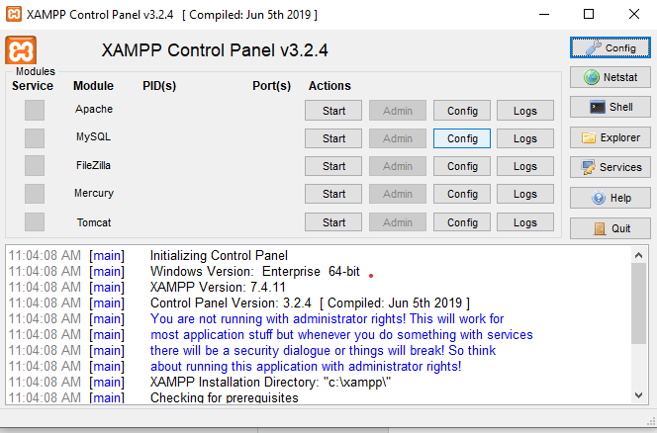
Task: Start the FileZilla module
Action: (333, 166)
